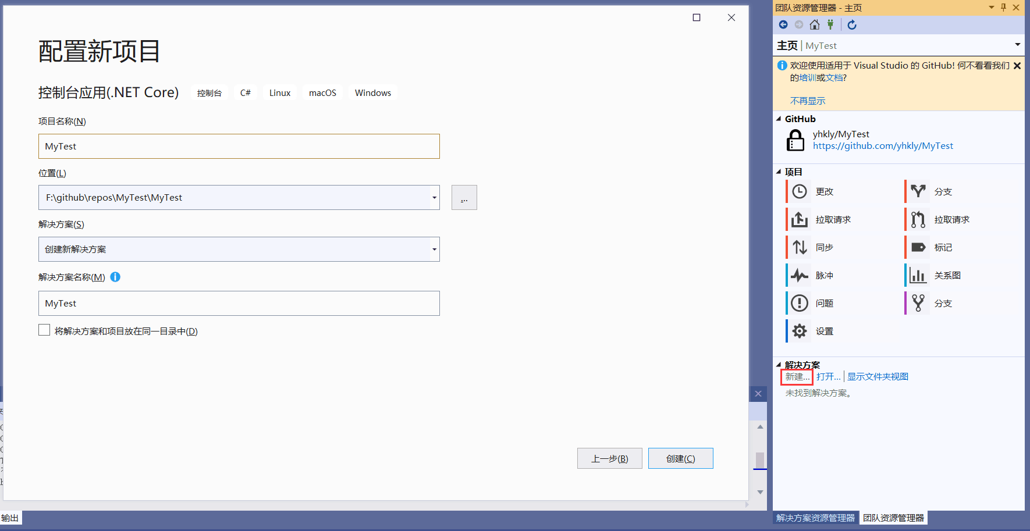Click the C# tag
Screen dimensions: 1030x531
click(x=246, y=93)
